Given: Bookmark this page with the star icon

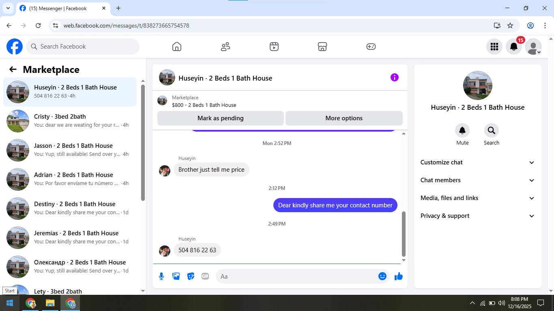Looking at the screenshot, I should [x=510, y=26].
